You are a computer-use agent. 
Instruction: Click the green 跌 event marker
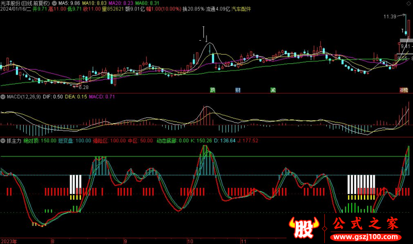coord(212,90)
